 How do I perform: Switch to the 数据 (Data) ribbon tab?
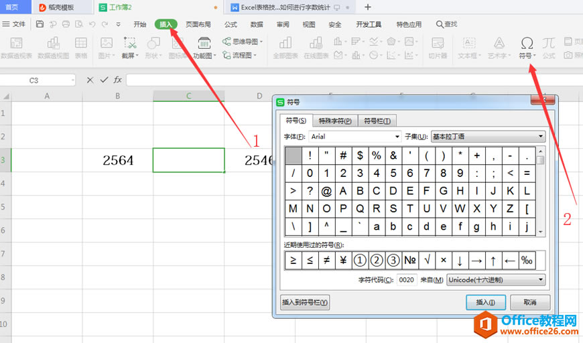(x=257, y=25)
